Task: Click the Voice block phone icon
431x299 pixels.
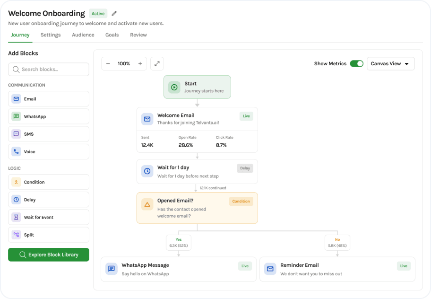Action: (x=16, y=151)
